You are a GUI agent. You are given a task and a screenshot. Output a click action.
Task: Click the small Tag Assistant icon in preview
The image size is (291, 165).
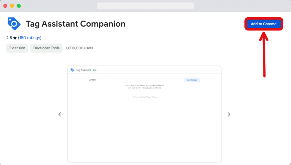[72, 70]
